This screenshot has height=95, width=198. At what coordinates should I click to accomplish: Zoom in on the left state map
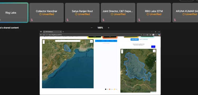44,41
